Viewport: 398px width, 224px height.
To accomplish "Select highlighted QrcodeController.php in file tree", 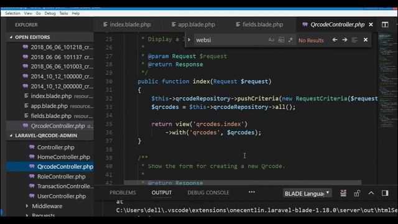I will click(x=50, y=167).
